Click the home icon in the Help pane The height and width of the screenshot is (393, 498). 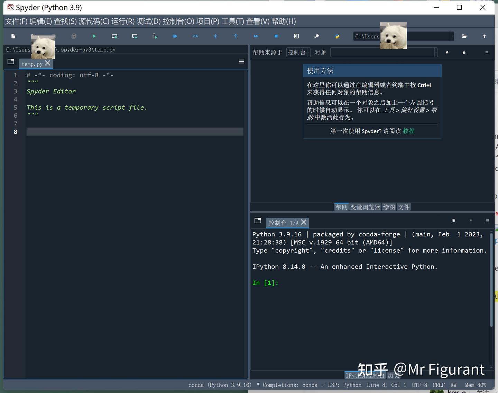coord(447,52)
